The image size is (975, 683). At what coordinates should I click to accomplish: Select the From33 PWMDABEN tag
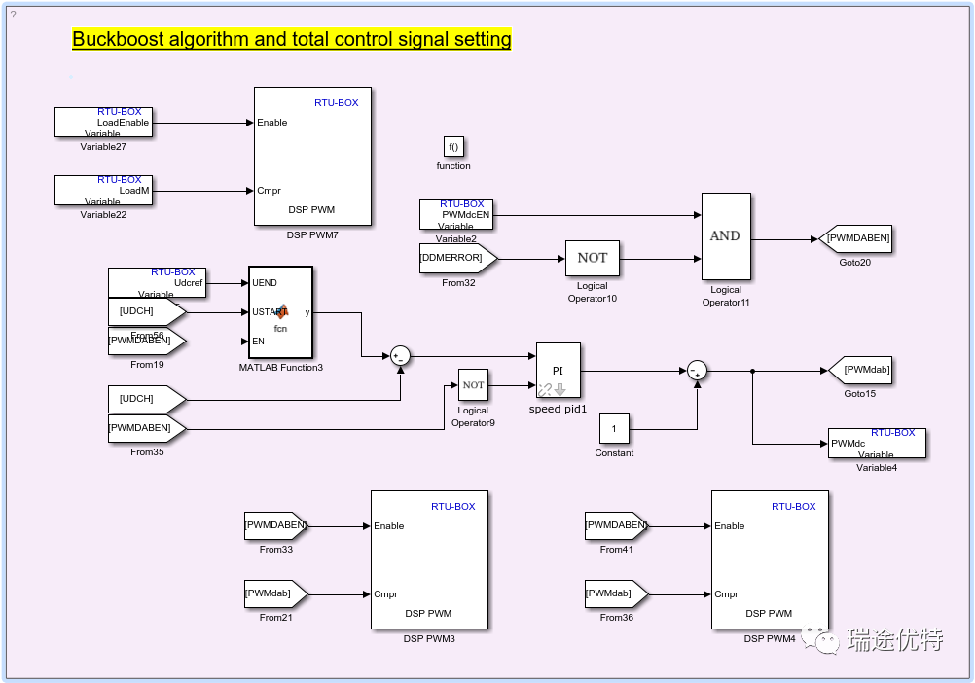click(x=275, y=525)
